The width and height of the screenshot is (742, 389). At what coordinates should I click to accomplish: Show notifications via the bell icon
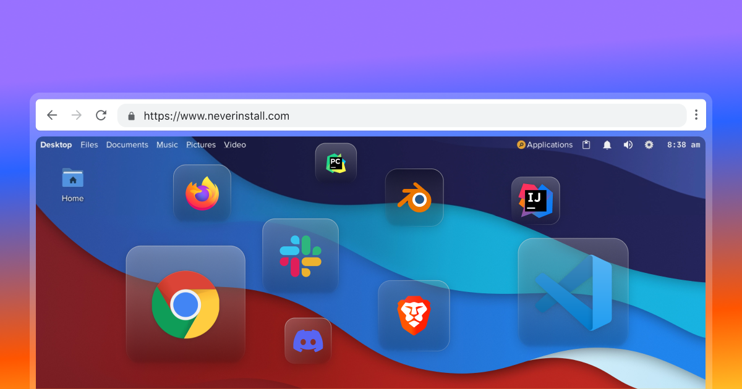(x=607, y=144)
